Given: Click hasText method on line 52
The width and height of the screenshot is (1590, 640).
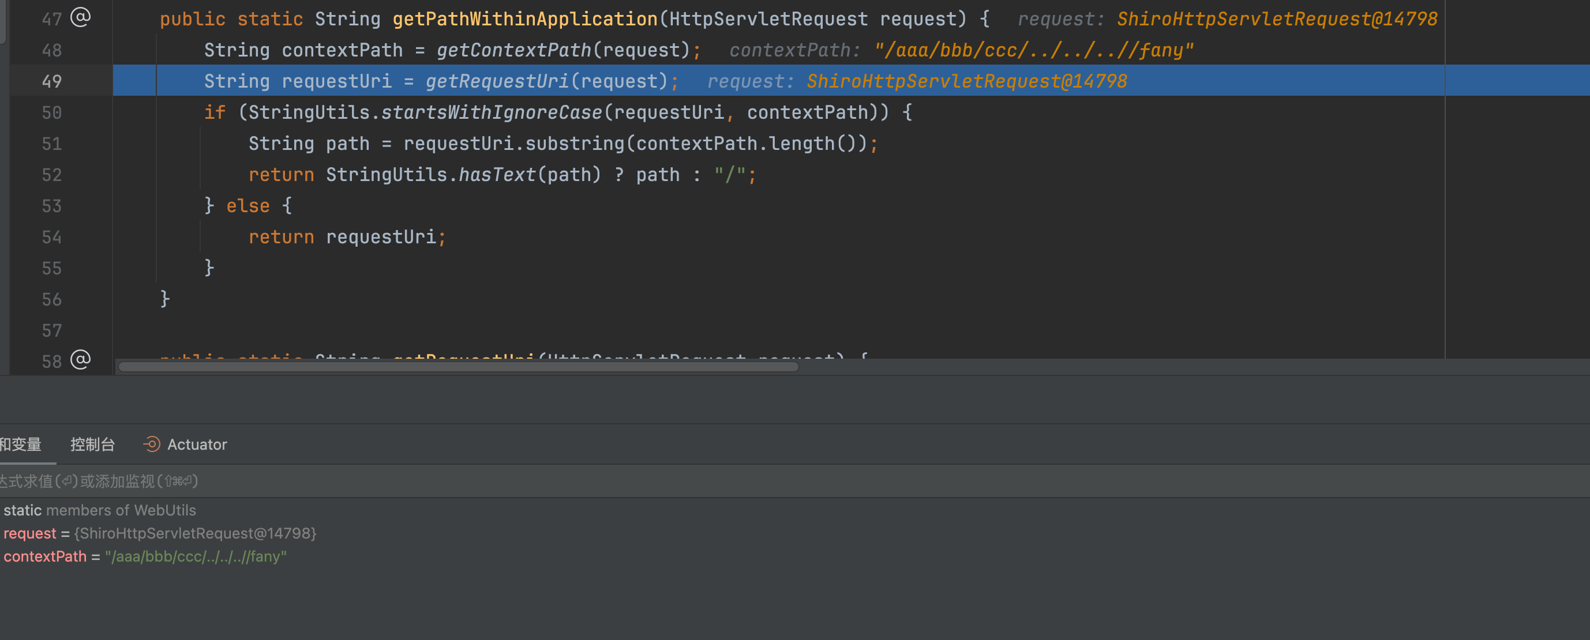Looking at the screenshot, I should (x=497, y=175).
